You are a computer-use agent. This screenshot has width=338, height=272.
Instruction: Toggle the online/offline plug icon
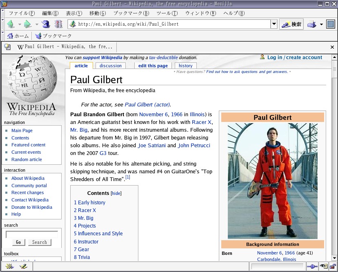coord(312,267)
